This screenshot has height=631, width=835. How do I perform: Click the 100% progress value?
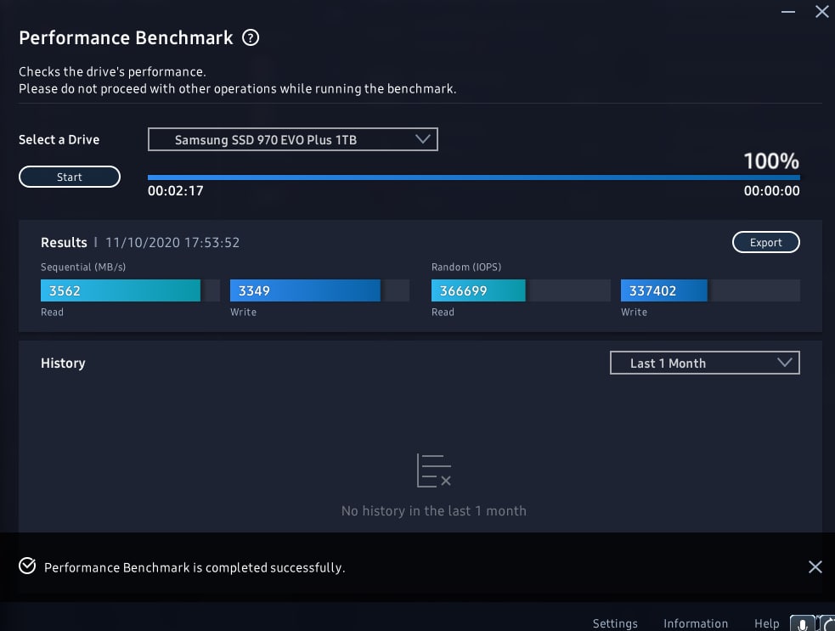(771, 161)
